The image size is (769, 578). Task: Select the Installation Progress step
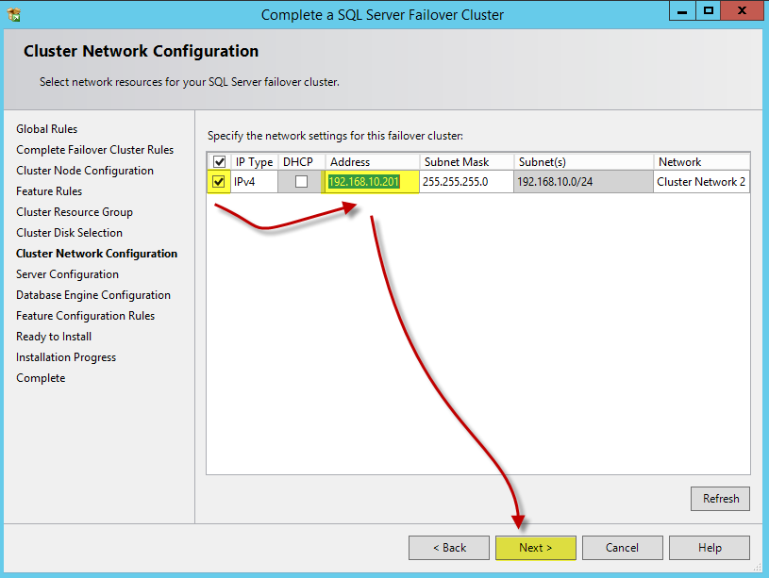coord(66,357)
